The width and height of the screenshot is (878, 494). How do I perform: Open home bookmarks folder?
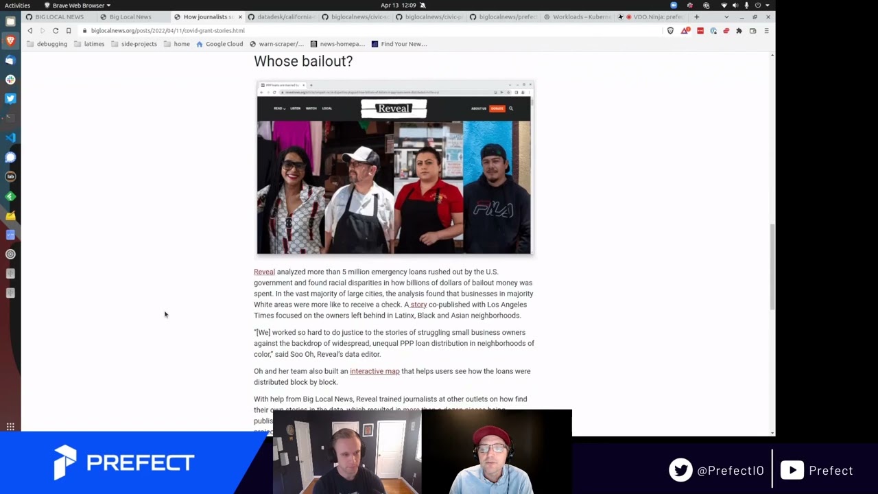coord(176,44)
